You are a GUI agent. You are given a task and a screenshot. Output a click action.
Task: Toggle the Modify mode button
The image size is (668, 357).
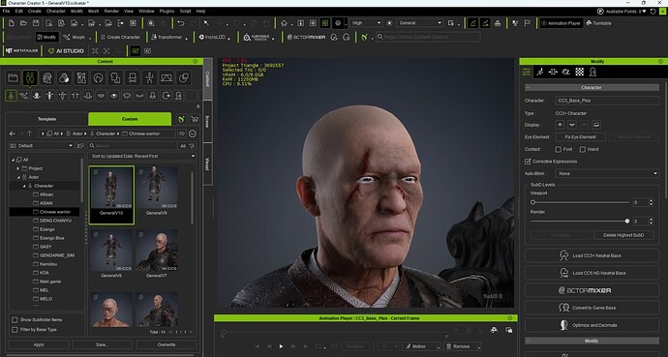pyautogui.click(x=46, y=38)
